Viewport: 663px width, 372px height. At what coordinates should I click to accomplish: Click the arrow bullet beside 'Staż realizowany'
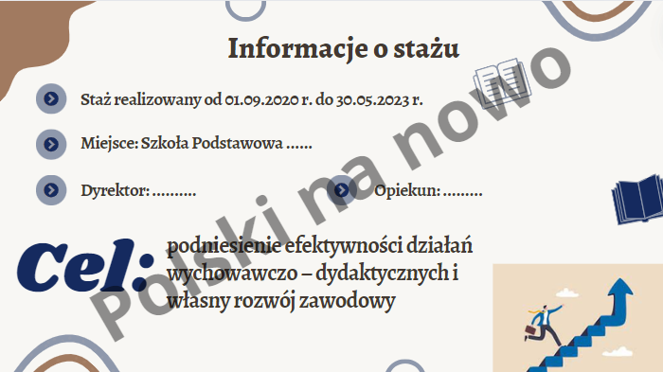51,98
